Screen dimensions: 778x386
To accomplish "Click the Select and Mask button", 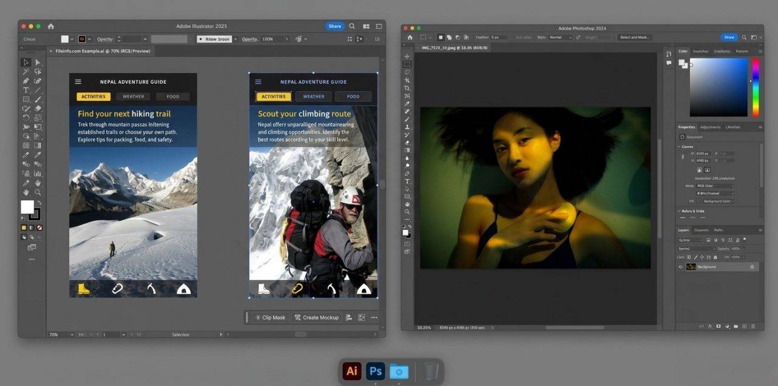I will pos(635,37).
